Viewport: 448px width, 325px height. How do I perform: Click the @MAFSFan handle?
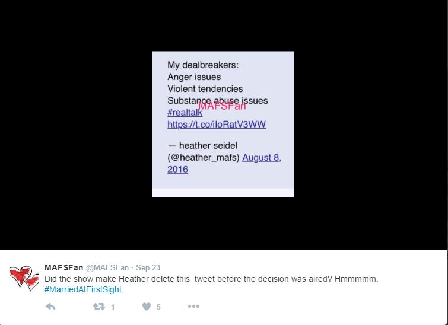click(x=107, y=267)
